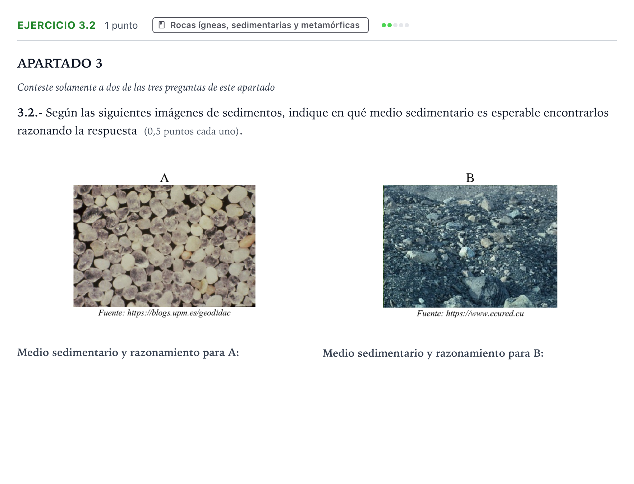The image size is (634, 484).
Task: Click the "APARTADO 3" section heading
Action: pos(60,63)
